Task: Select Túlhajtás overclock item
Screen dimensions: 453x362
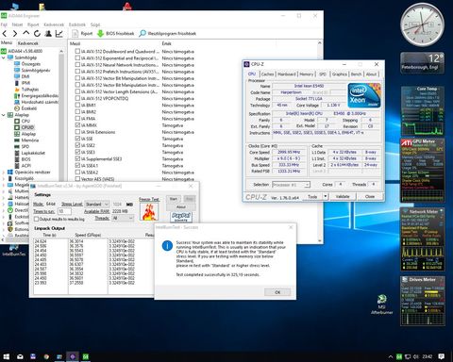Action: pos(30,90)
